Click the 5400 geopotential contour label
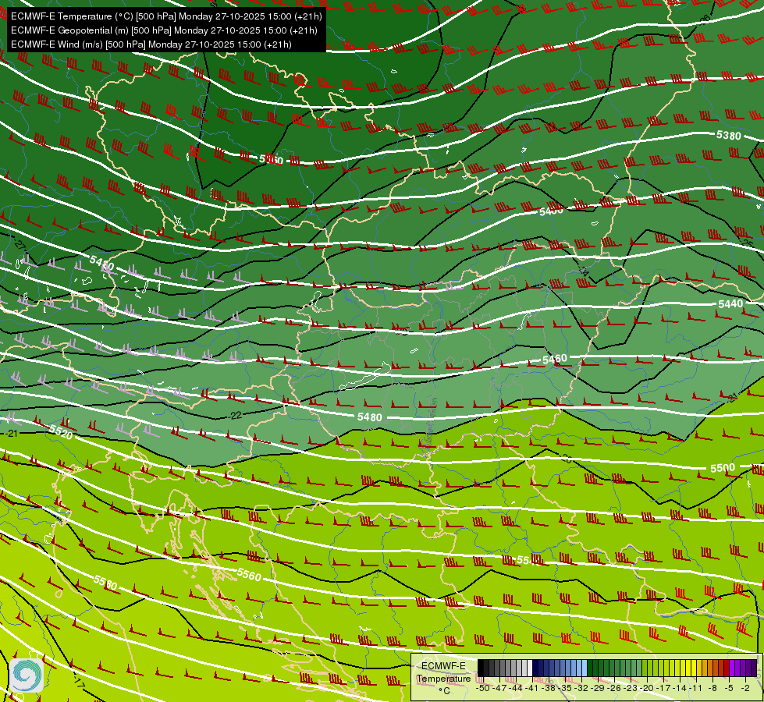The image size is (764, 702). tap(551, 211)
